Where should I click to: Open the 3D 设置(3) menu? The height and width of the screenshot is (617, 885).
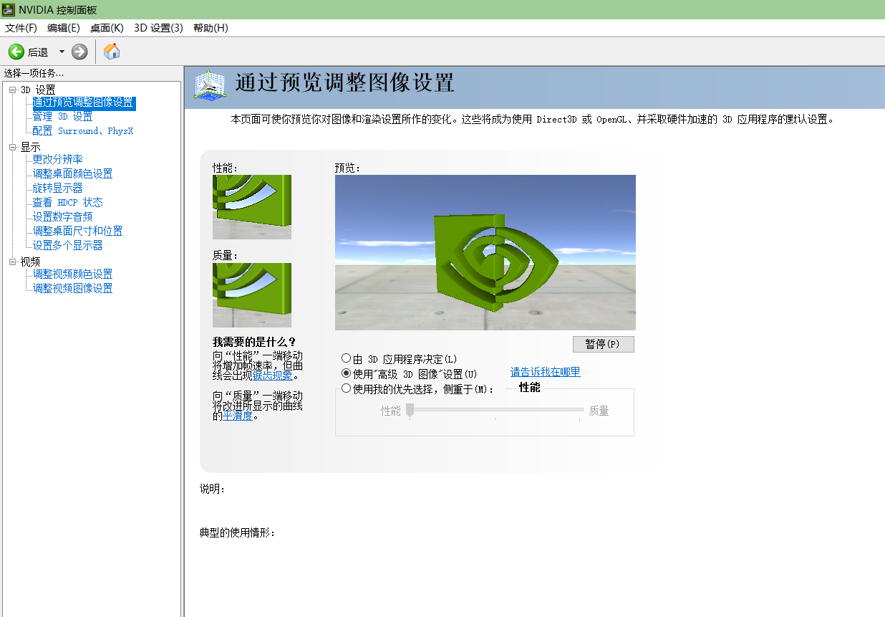pos(158,28)
